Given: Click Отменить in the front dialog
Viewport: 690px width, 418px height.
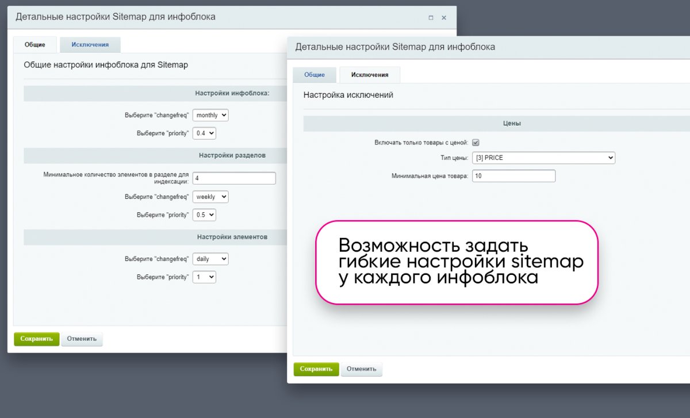Looking at the screenshot, I should pyautogui.click(x=362, y=369).
